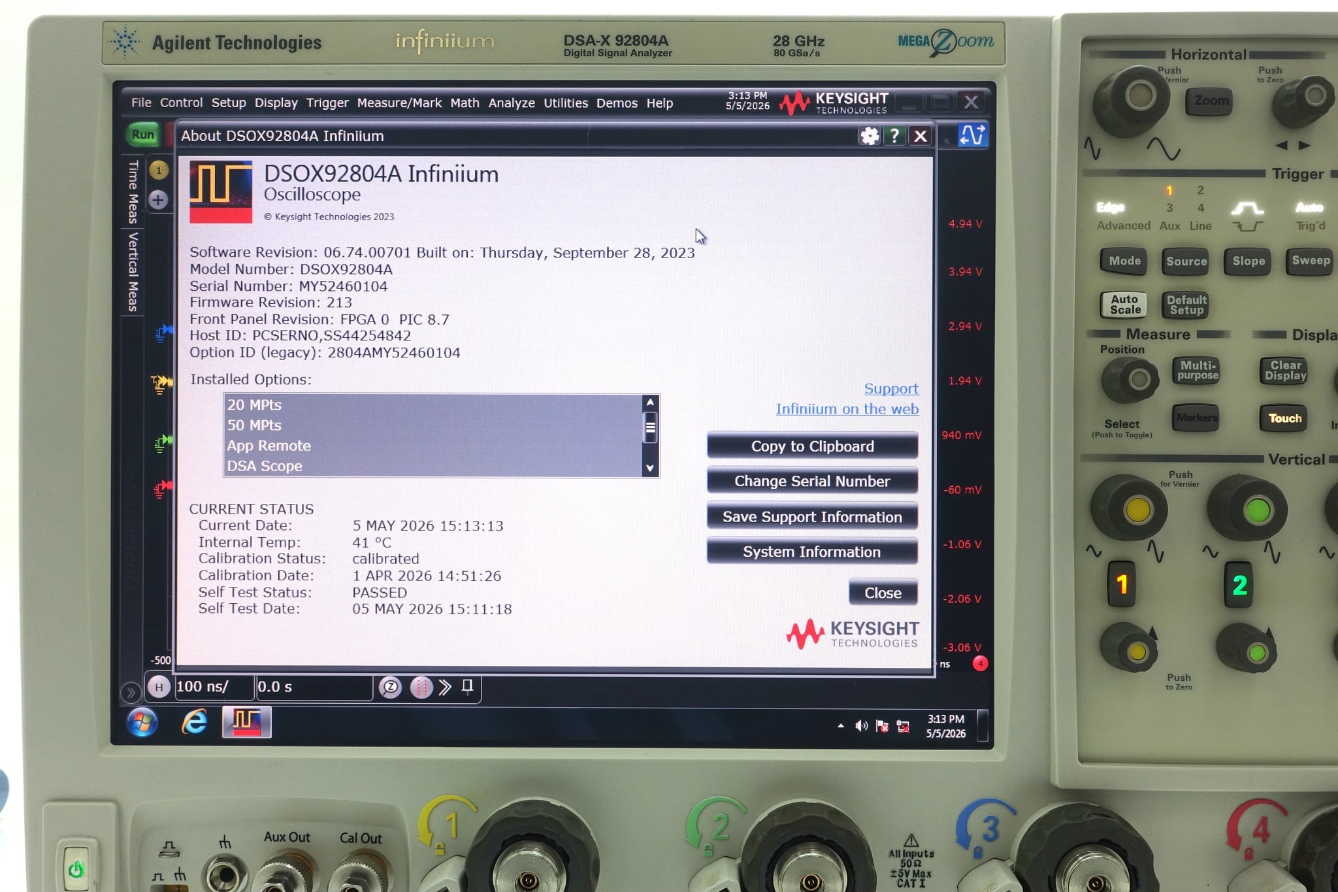Open the Action Center flag icon
Image resolution: width=1338 pixels, height=892 pixels.
coord(883,726)
